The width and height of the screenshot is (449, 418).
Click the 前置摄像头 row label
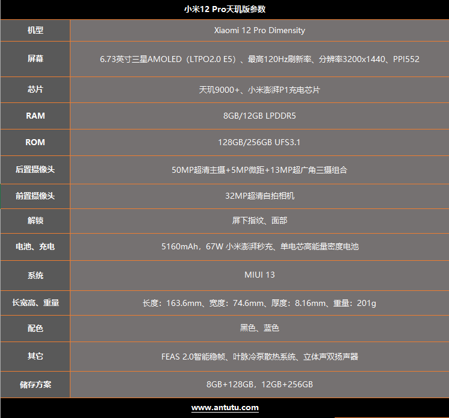pos(36,196)
